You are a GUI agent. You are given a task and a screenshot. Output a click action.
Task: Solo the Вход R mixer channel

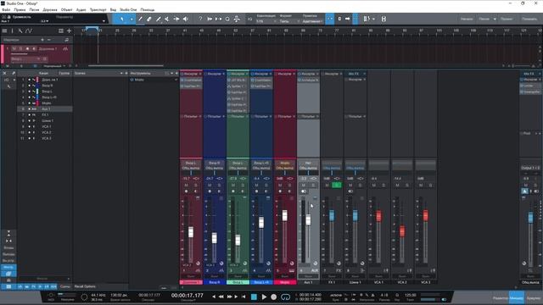pos(219,186)
